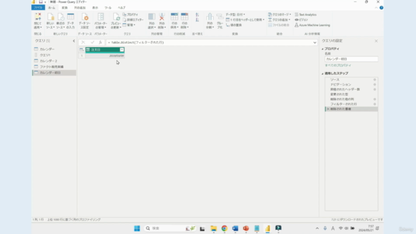Cancel the formula with the X icon
Viewport: 416px width, 234px height.
(x=83, y=42)
